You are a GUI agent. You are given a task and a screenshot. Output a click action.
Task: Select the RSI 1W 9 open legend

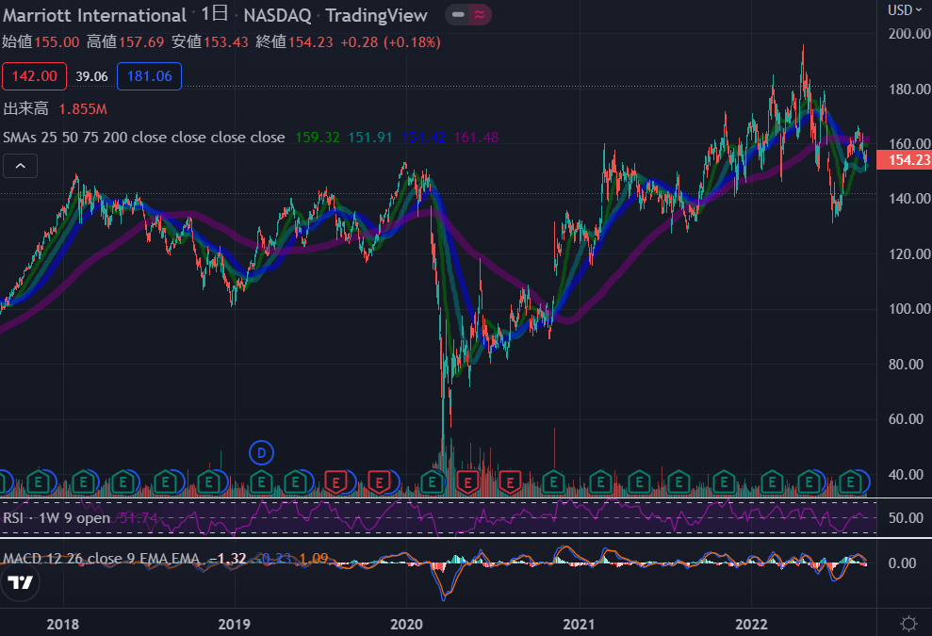[x=57, y=517]
